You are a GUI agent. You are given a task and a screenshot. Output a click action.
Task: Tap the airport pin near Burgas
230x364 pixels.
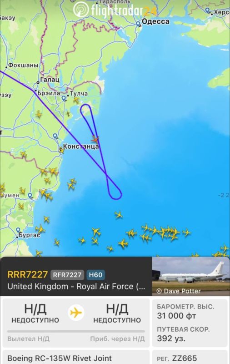pyautogui.click(x=18, y=230)
